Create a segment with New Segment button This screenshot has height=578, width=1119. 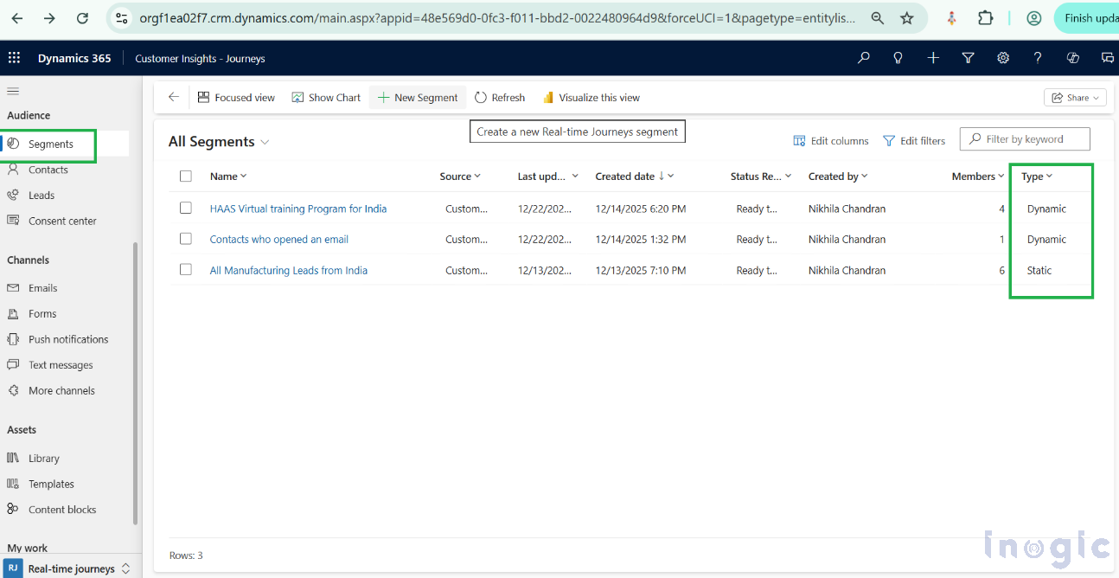coord(418,97)
